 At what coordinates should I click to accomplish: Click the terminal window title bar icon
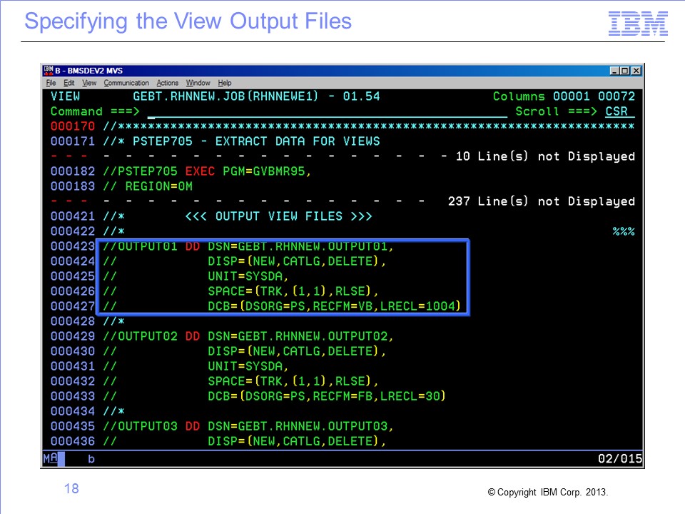pyautogui.click(x=48, y=71)
